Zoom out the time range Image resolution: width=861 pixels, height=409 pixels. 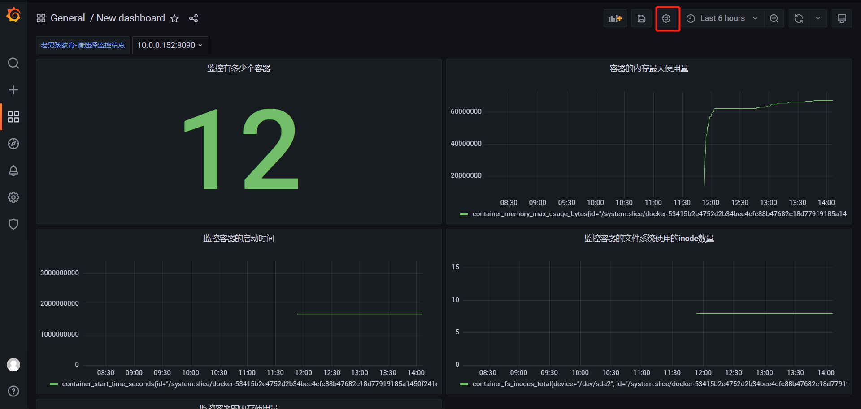774,18
